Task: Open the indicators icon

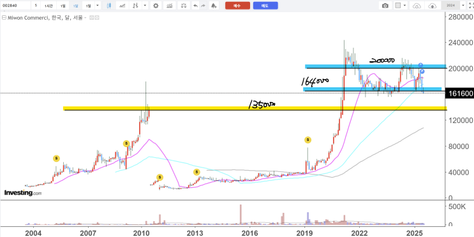Action: pyautogui.click(x=170, y=6)
